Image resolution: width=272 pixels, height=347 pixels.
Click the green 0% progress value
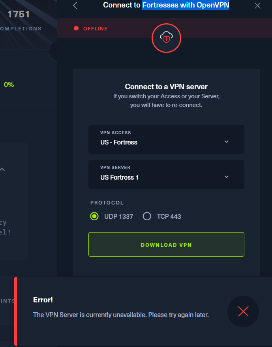click(x=9, y=84)
